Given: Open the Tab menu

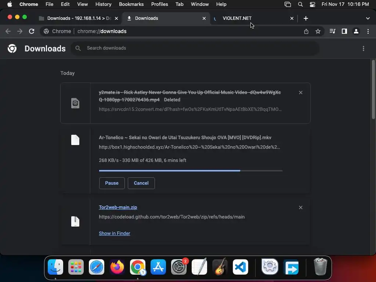Looking at the screenshot, I should [x=179, y=4].
